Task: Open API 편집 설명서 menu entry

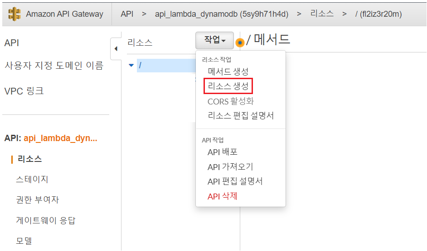Action: [x=235, y=181]
